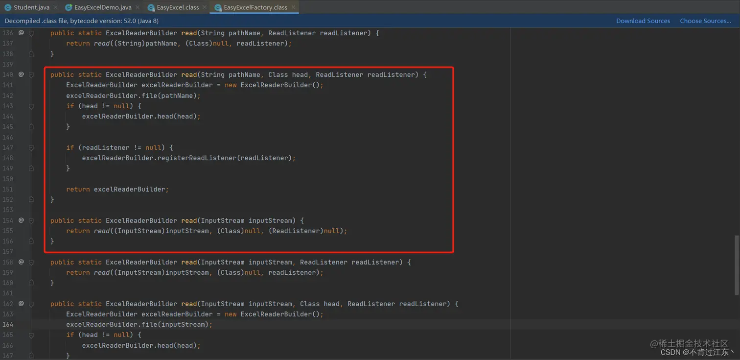
Task: Click the @ gutter icon on line 140
Action: coord(21,74)
